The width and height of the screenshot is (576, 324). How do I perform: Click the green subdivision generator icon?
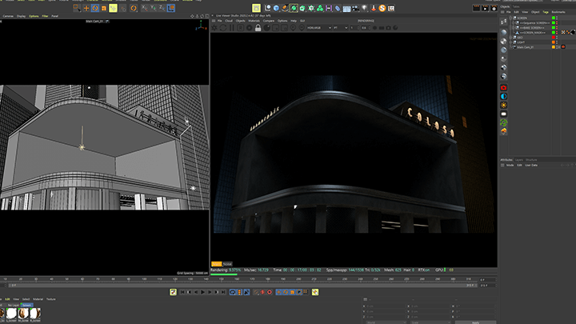(294, 8)
